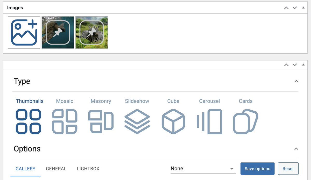Toggle the untitled gallery panel triangle
The height and width of the screenshot is (180, 311).
click(x=303, y=65)
